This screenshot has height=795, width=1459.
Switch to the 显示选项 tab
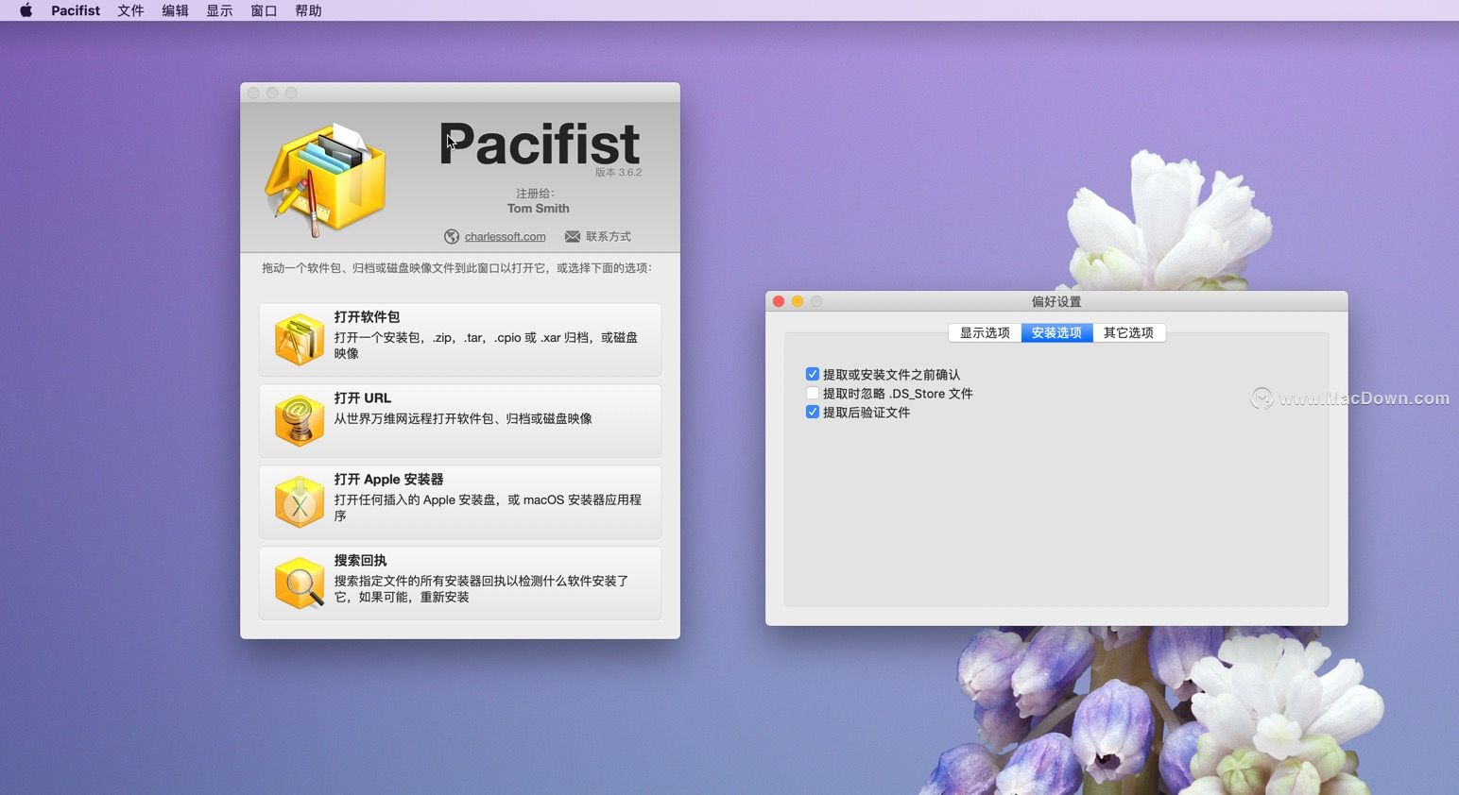coord(985,332)
